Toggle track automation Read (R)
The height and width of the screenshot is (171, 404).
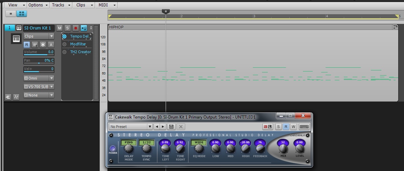(x=26, y=45)
